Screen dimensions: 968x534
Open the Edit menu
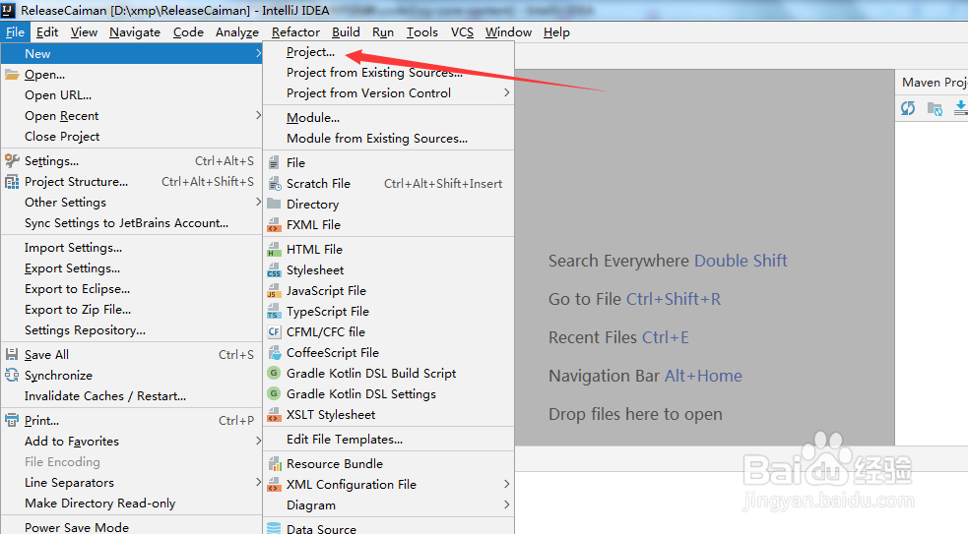click(47, 32)
